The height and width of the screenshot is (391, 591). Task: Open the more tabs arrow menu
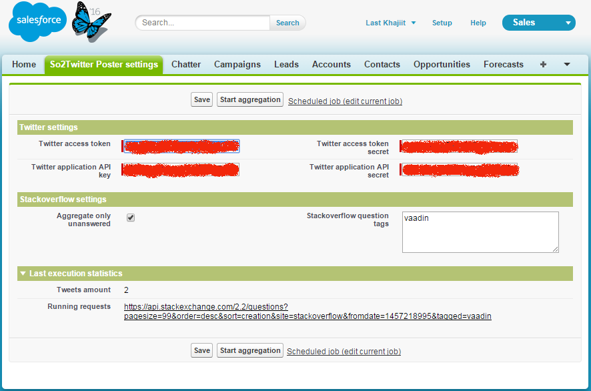[567, 65]
